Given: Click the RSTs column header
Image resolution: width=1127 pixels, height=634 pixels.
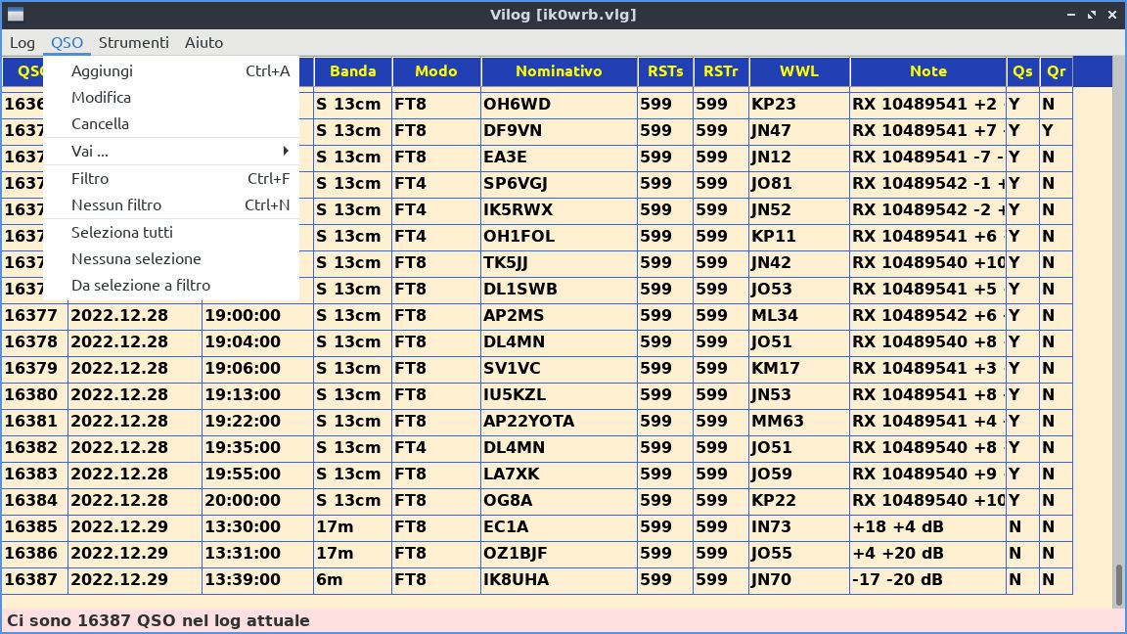Looking at the screenshot, I should point(665,71).
